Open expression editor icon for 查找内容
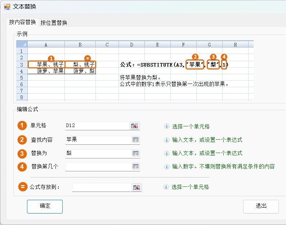Screen dimensions: 286x225 pos(135,140)
